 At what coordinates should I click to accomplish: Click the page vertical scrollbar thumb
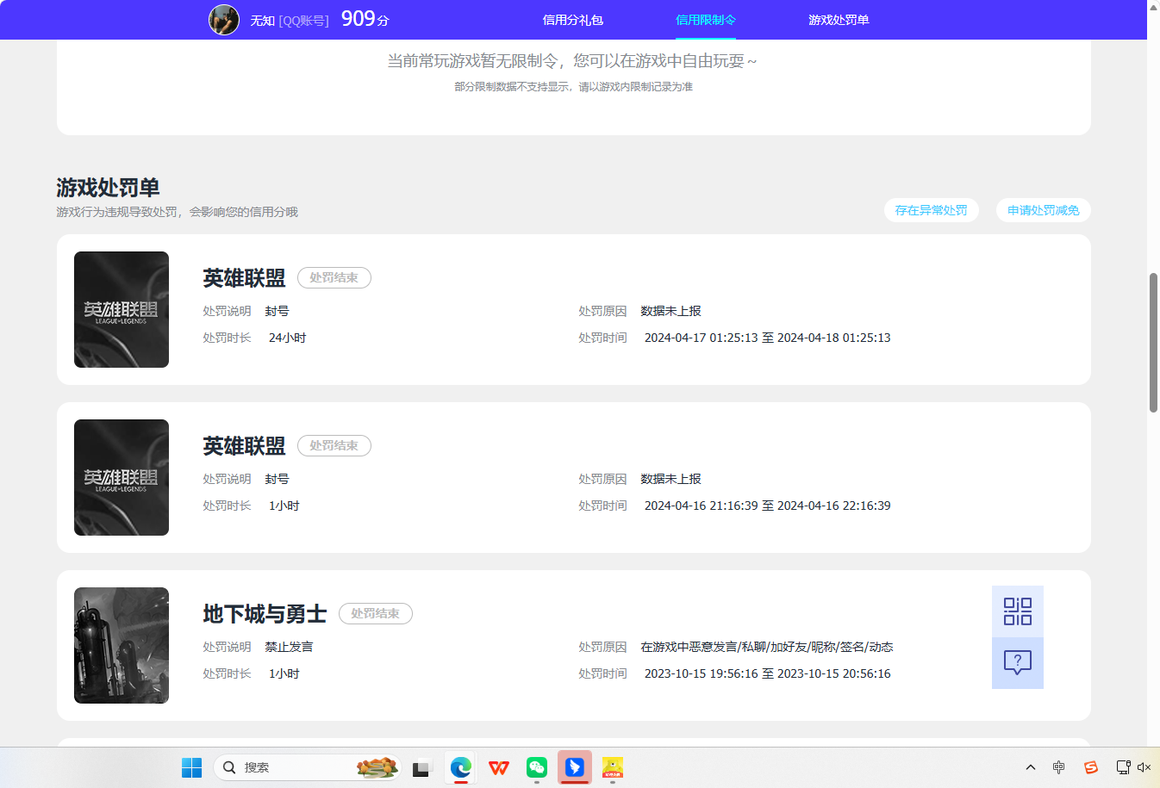point(1154,343)
